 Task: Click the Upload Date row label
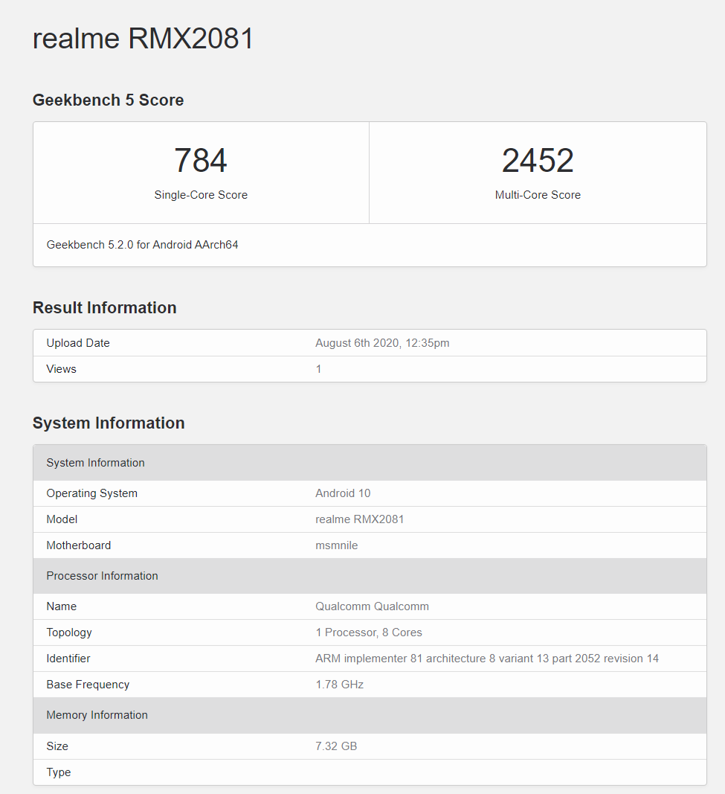pyautogui.click(x=77, y=342)
